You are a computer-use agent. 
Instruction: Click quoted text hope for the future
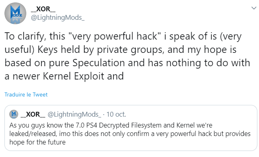tap(38, 142)
